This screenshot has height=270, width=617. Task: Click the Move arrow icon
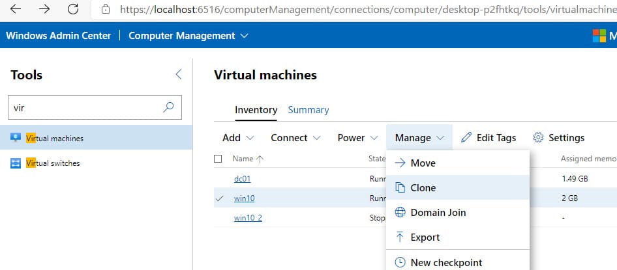point(400,163)
